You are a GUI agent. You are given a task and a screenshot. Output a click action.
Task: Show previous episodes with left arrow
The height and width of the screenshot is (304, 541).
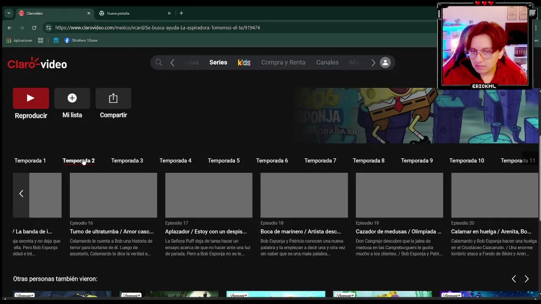click(x=21, y=194)
